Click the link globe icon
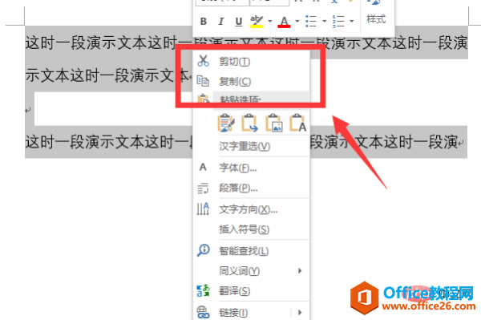Screen dimensions: 481x320 203,312
